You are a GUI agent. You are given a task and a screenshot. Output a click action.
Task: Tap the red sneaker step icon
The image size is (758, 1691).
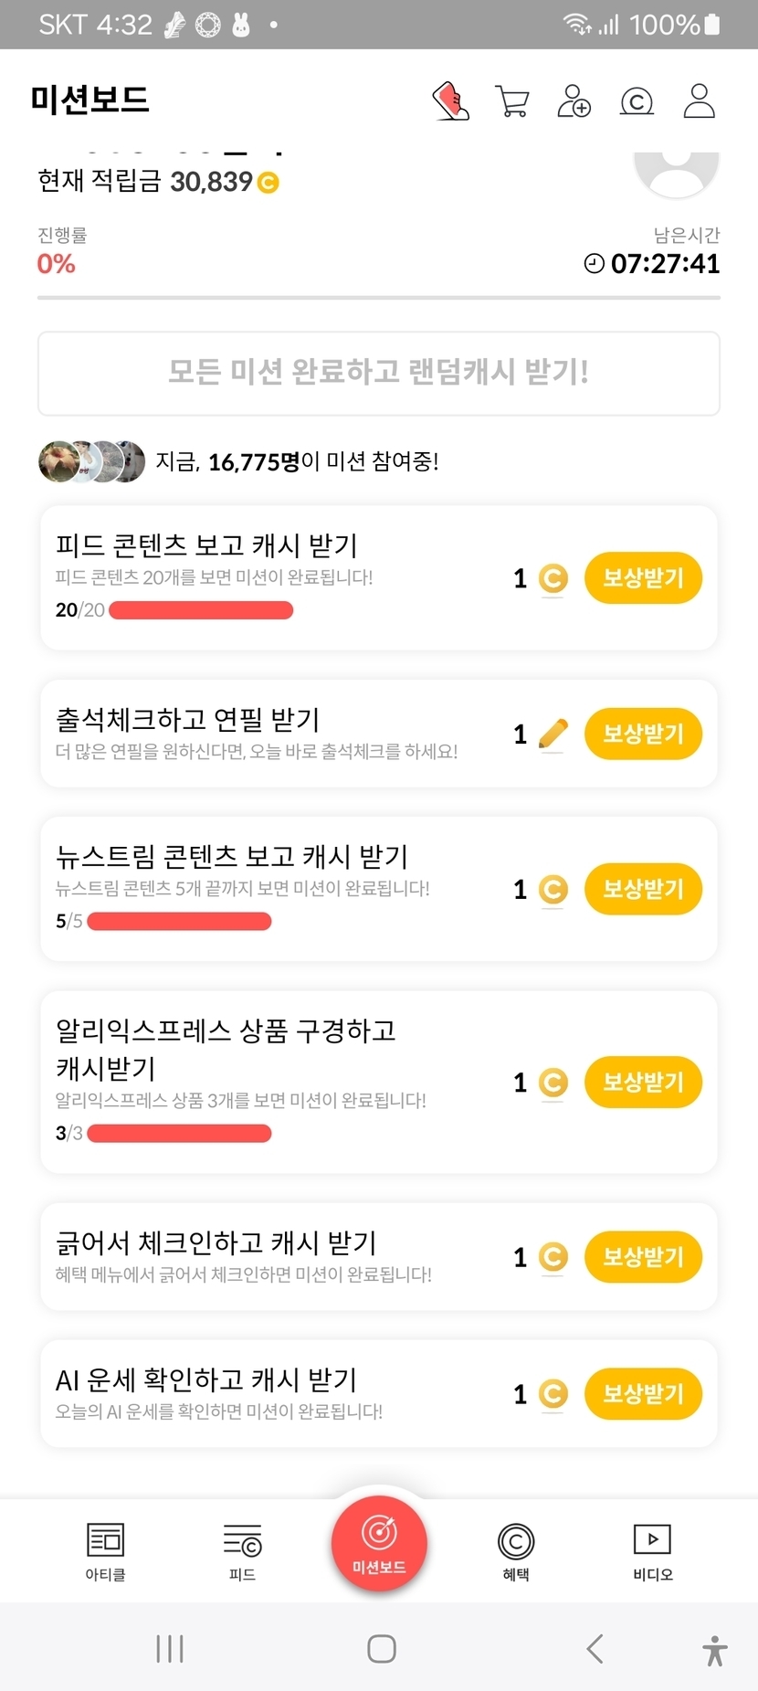coord(450,100)
